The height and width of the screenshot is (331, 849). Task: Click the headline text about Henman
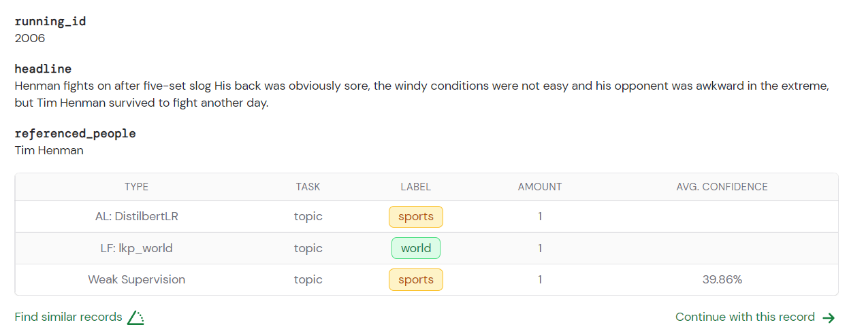coord(422,95)
